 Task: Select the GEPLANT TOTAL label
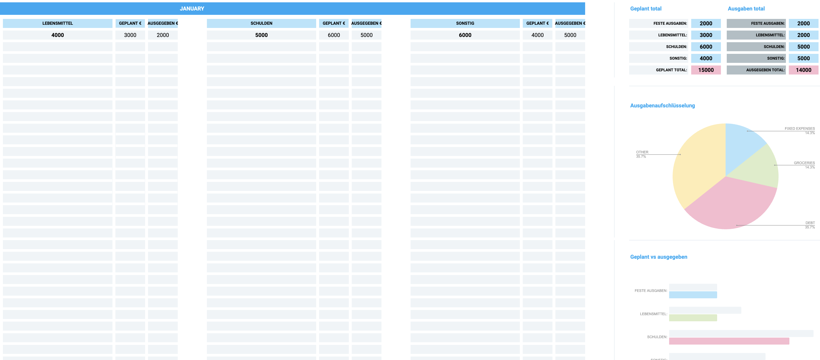click(x=659, y=70)
